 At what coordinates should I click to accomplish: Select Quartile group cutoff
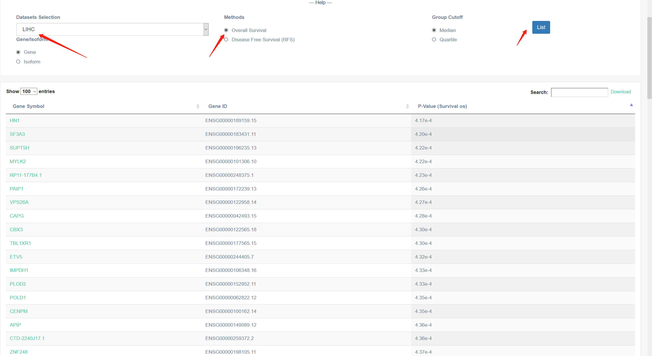tap(434, 40)
